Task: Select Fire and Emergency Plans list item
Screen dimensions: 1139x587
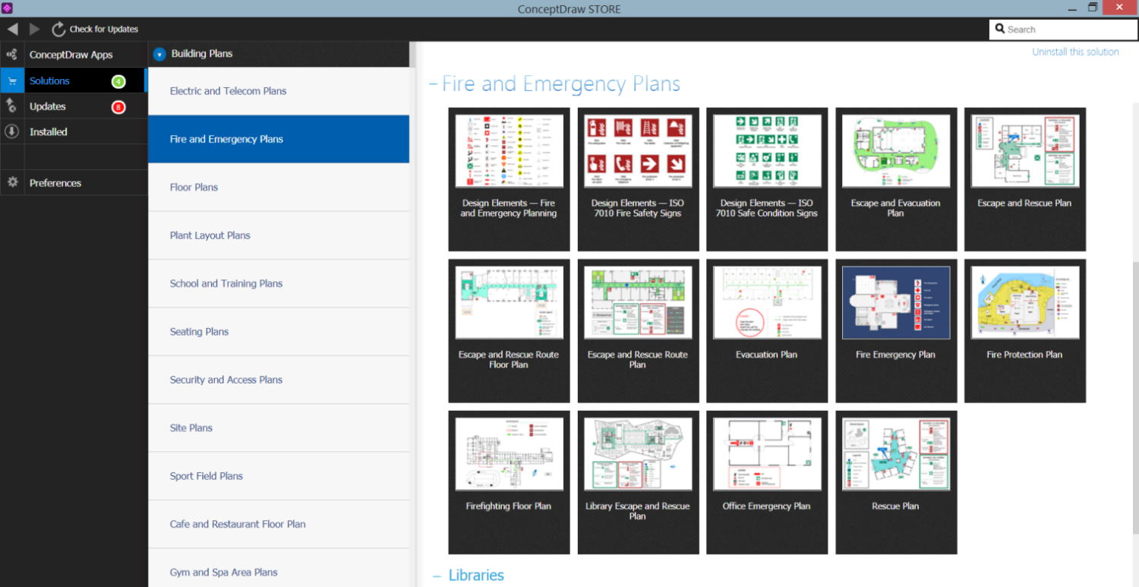Action: (x=279, y=139)
